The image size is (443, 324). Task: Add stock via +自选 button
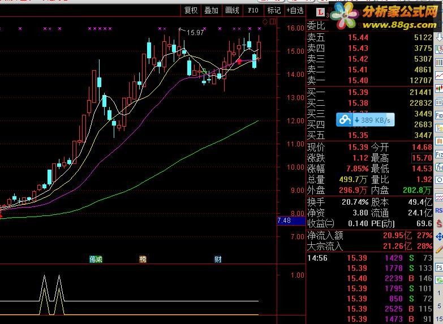coord(295,10)
